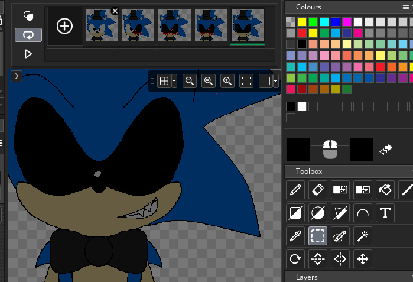Screen dimensions: 413x282
Task: Select the Polygon shape tool
Action: coord(340,213)
